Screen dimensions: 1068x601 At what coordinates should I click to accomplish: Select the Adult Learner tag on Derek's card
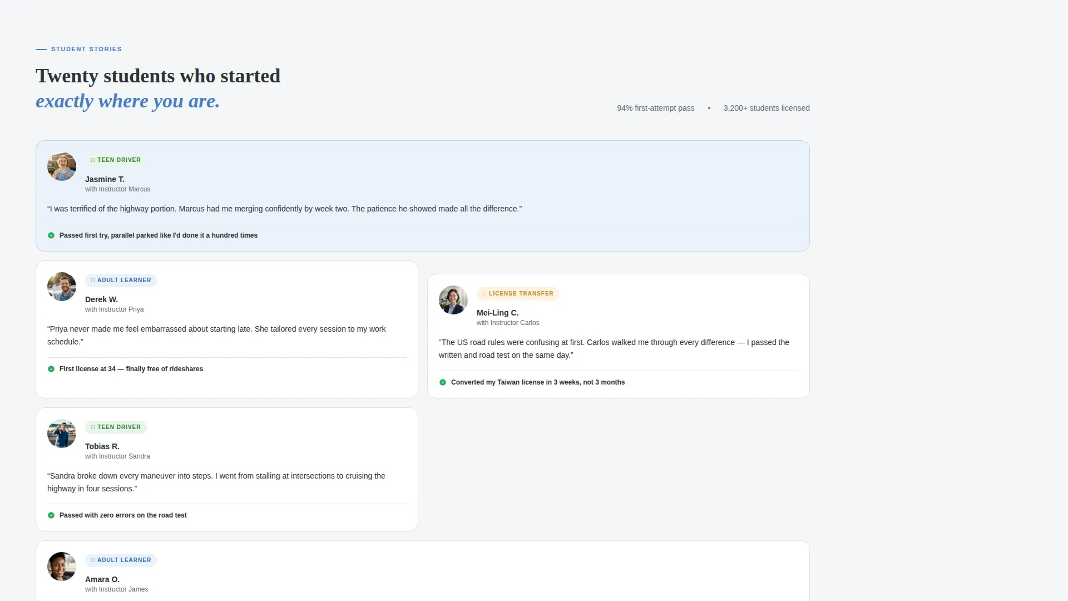coord(121,280)
